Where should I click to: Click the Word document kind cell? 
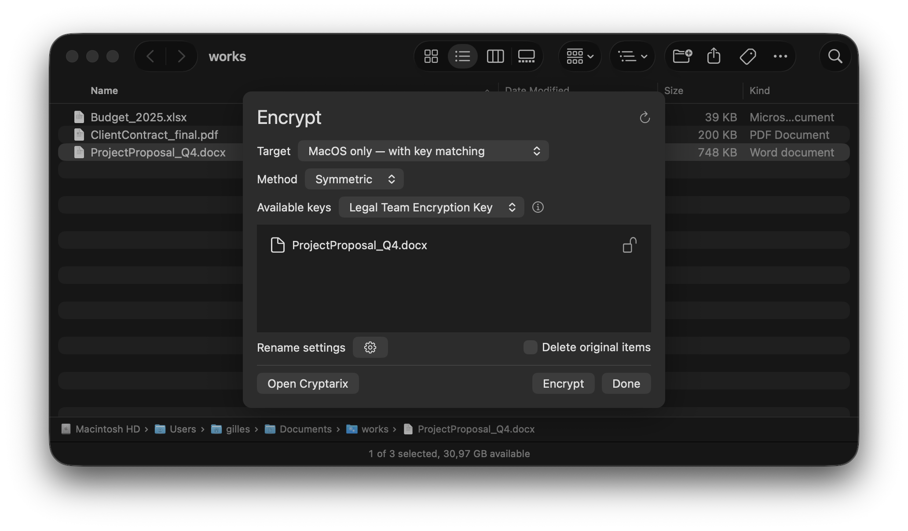pyautogui.click(x=792, y=153)
